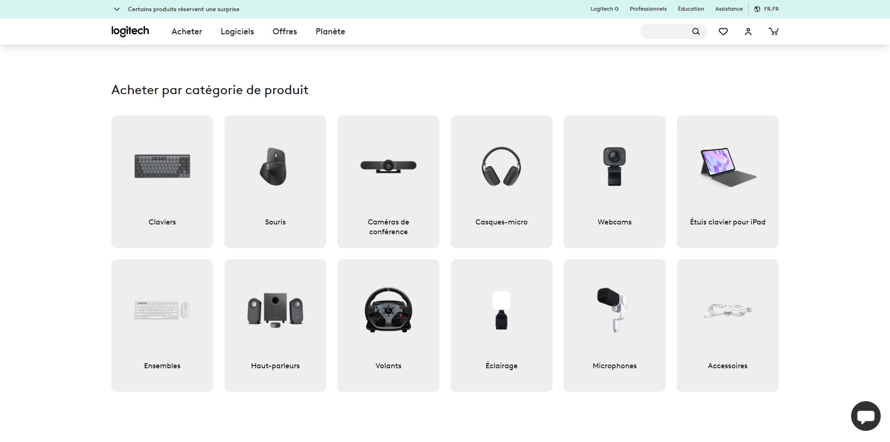This screenshot has width=890, height=442.
Task: Open the Volants label
Action: [388, 366]
